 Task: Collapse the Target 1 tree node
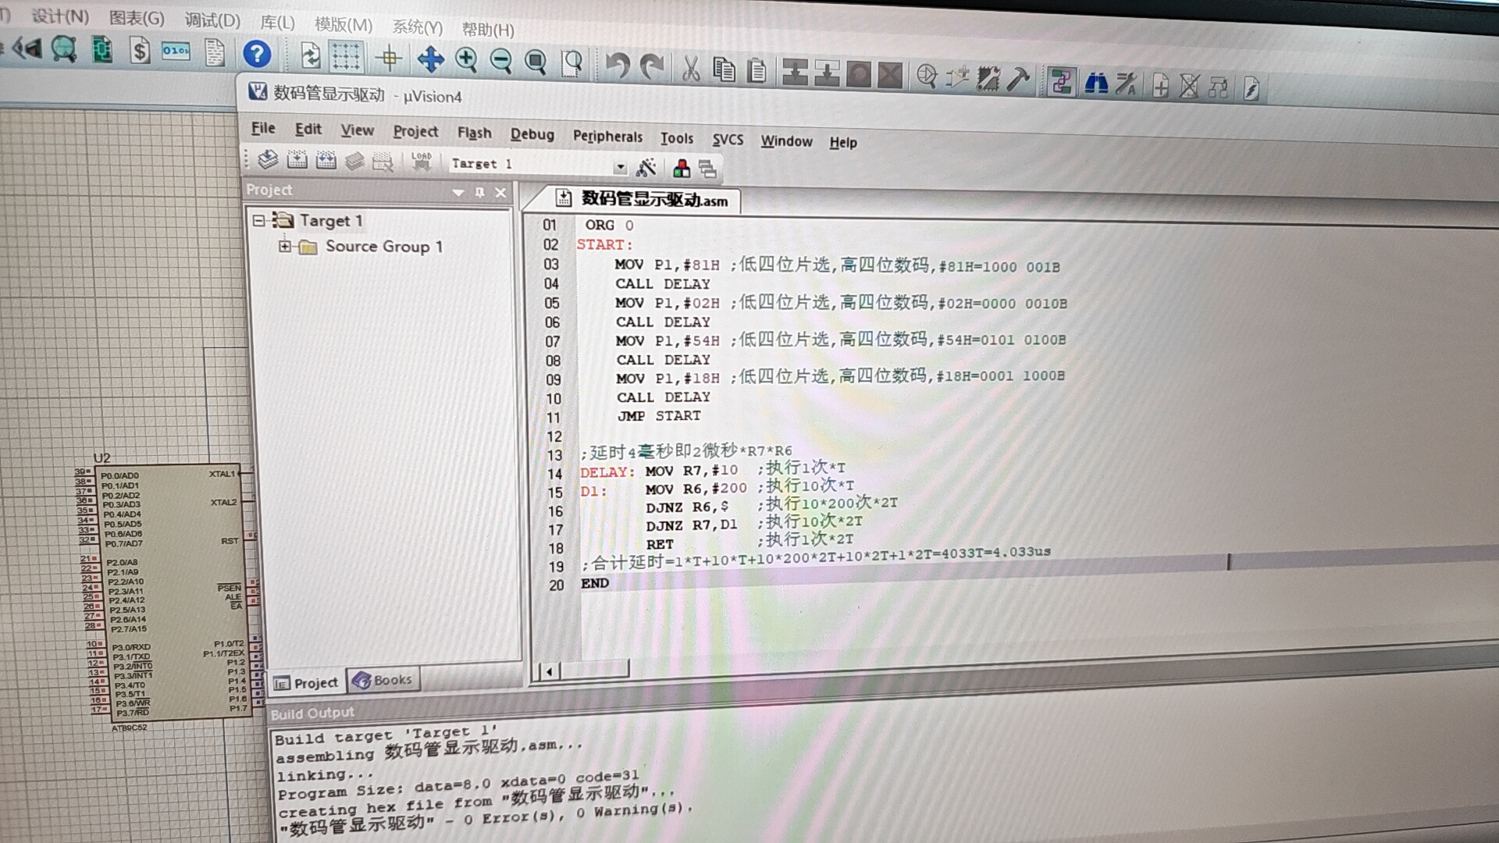tap(259, 221)
